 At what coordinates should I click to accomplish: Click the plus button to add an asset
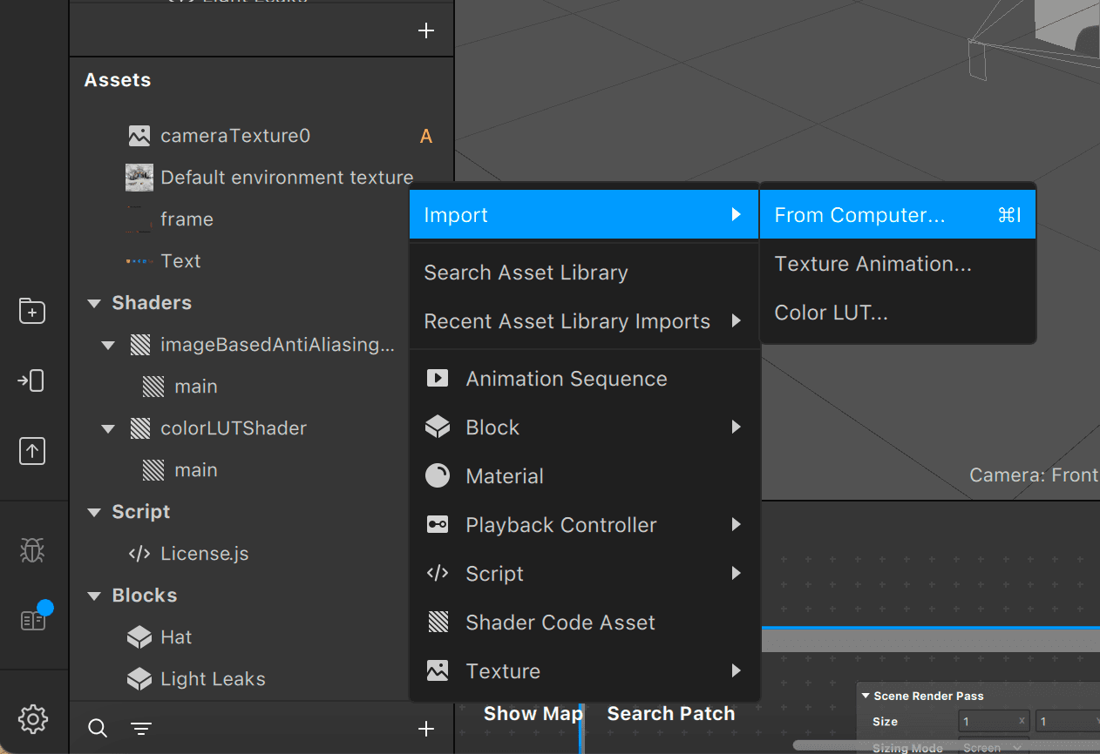pos(425,728)
